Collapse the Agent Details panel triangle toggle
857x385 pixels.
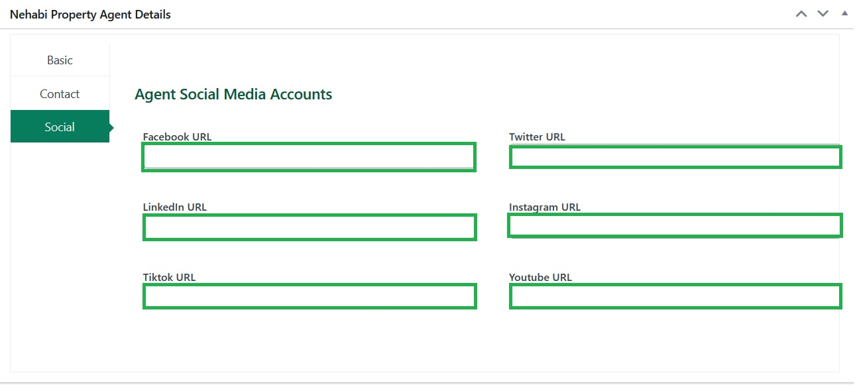[x=844, y=13]
